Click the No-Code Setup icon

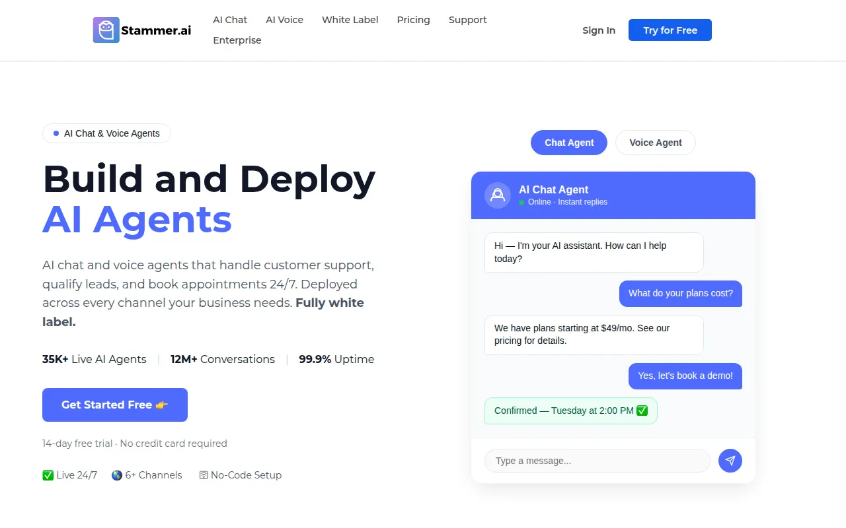pos(204,475)
